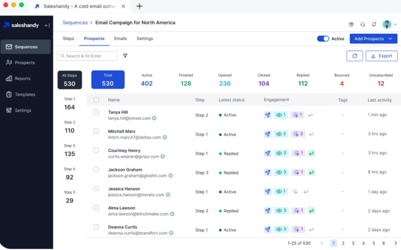The width and height of the screenshot is (401, 250).
Task: Follow the Sequences breadcrumb link
Action: pyautogui.click(x=75, y=23)
